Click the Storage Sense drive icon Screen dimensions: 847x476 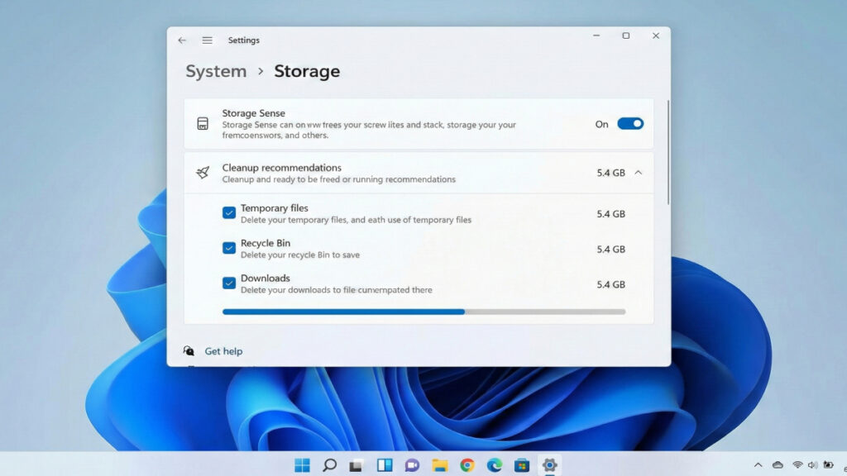203,124
